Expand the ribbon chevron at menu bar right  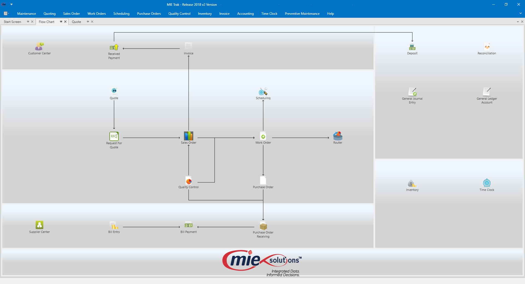[x=520, y=13]
